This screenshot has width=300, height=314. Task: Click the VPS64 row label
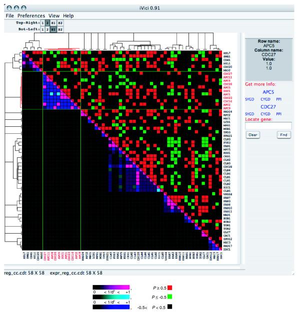227,194
